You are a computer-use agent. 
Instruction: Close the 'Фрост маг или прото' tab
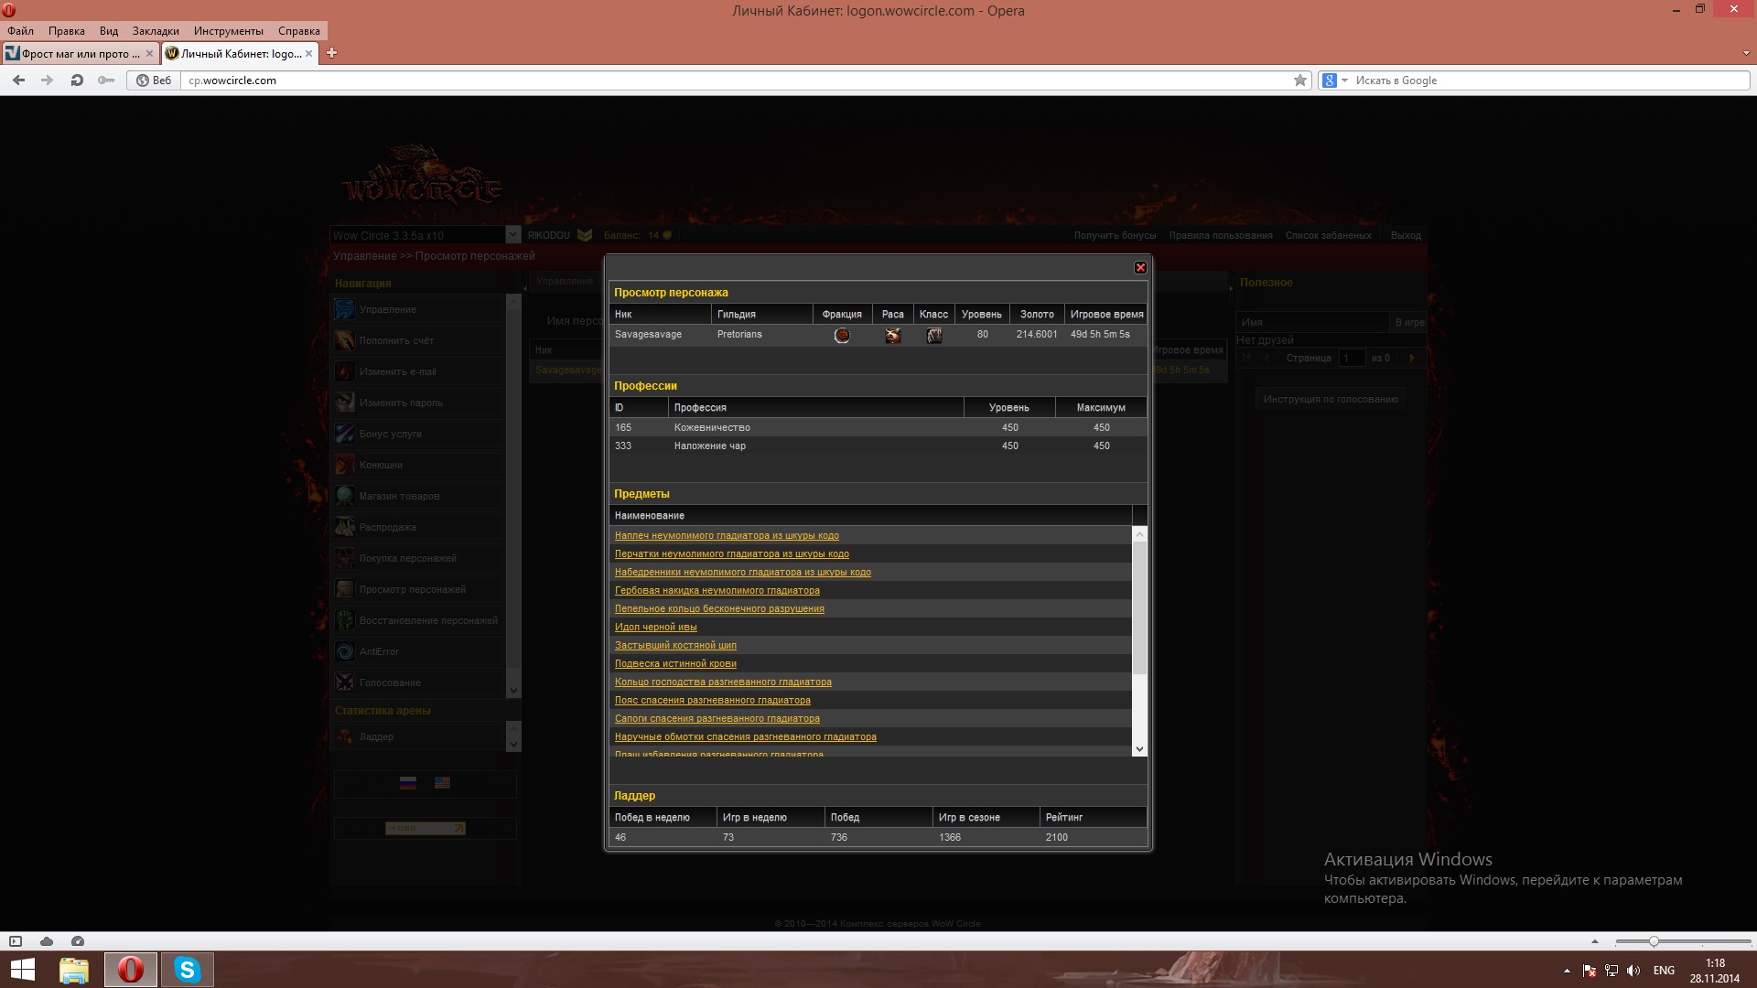(x=149, y=54)
